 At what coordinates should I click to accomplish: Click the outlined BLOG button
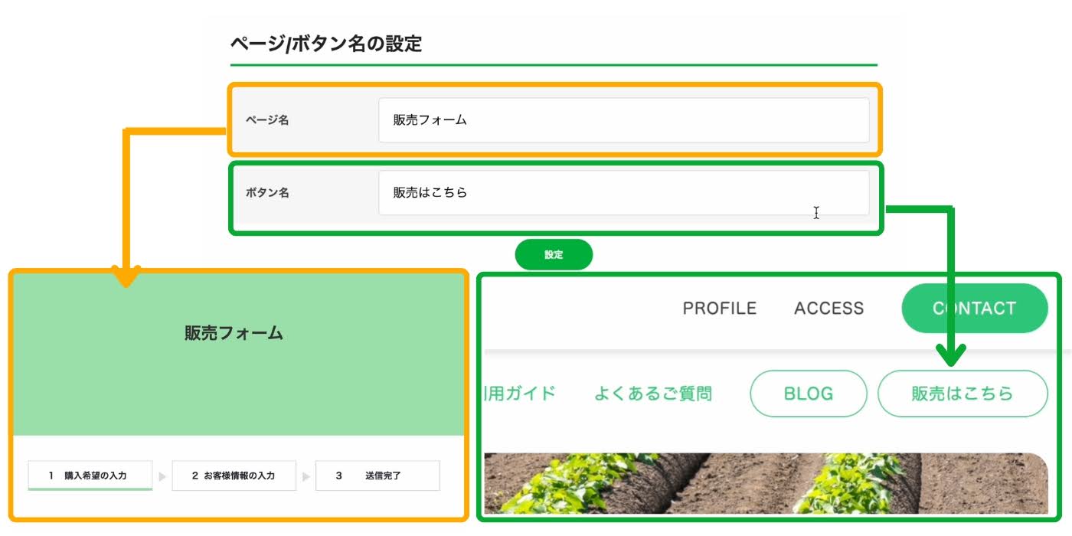(808, 394)
